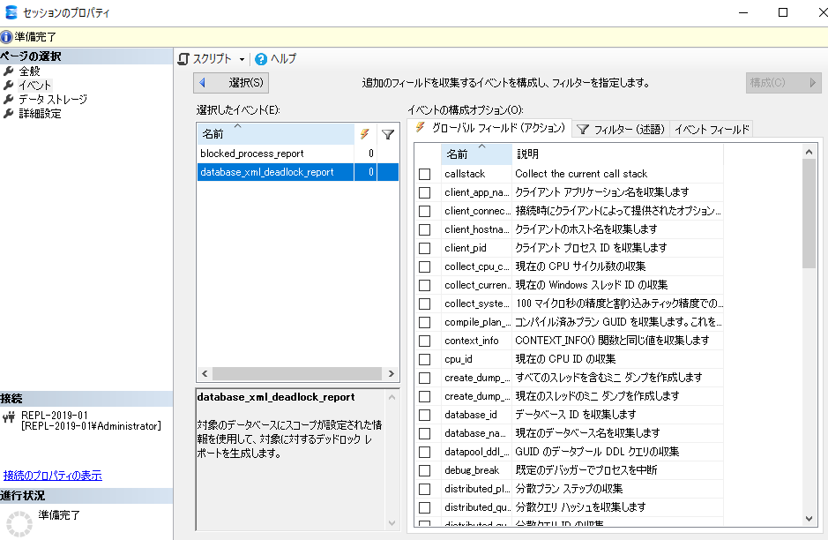This screenshot has height=540, width=828.
Task: Enable the callstack checkbox
Action: click(x=425, y=175)
